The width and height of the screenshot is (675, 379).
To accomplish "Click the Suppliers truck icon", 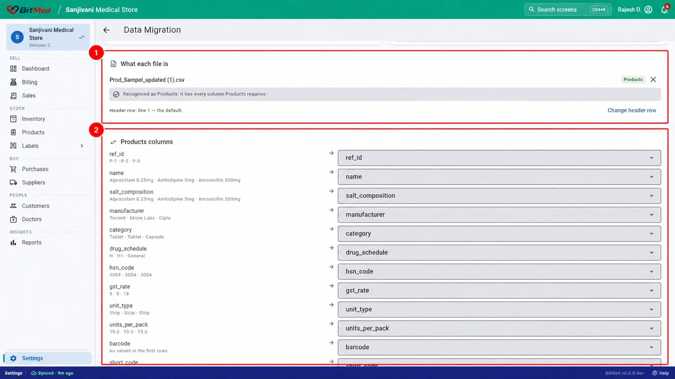I will pyautogui.click(x=13, y=183).
